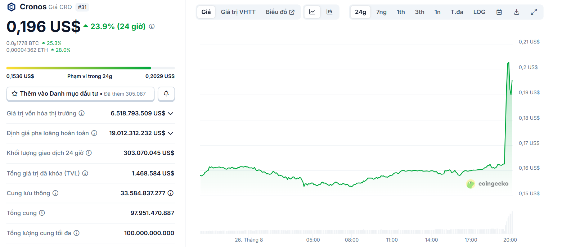Switch to candlestick chart view

(329, 12)
